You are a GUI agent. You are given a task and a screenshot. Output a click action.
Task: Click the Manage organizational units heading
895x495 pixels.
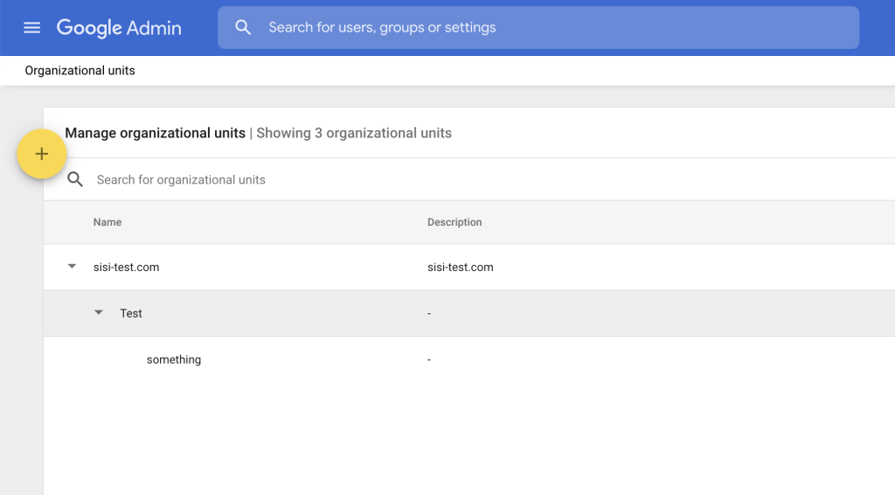(155, 133)
